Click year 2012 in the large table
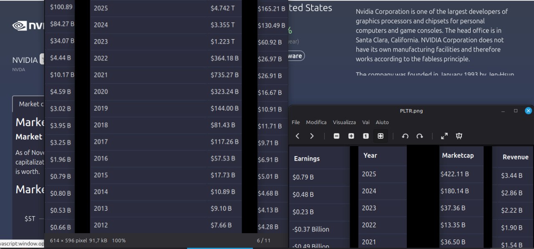 [101, 225]
